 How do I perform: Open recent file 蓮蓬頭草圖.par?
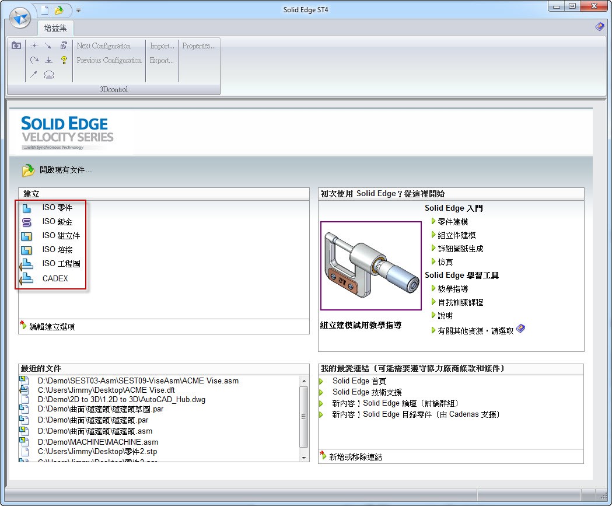(x=101, y=409)
